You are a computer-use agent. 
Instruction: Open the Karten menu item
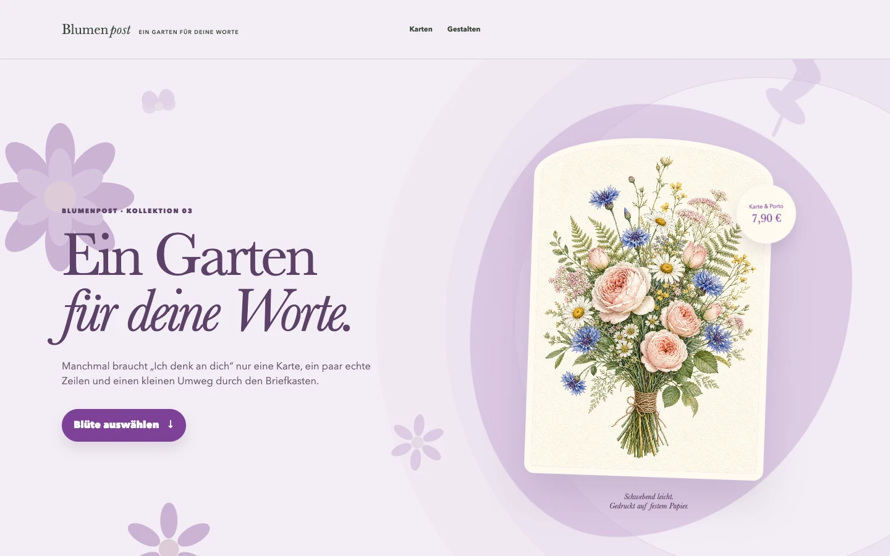(x=421, y=29)
